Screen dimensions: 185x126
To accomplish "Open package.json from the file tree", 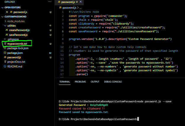I will [15, 53].
